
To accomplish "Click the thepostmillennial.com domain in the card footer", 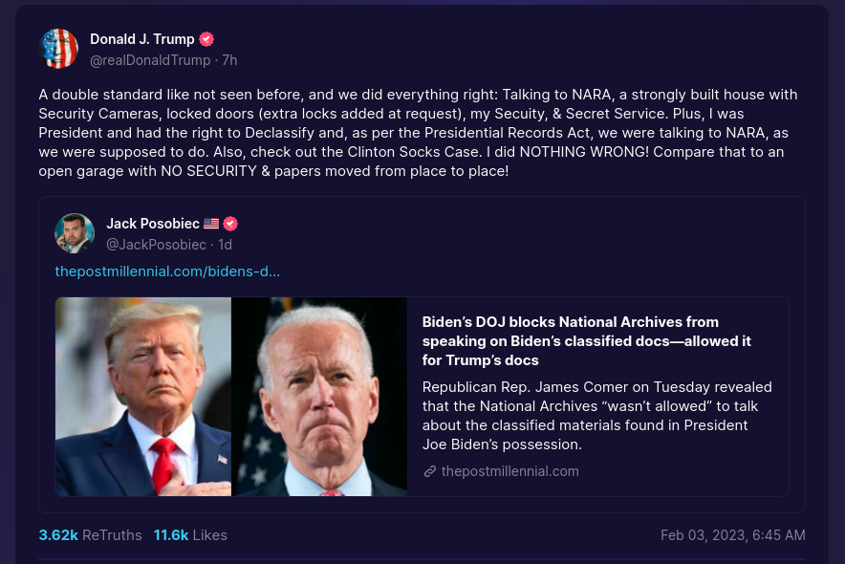I will click(509, 471).
